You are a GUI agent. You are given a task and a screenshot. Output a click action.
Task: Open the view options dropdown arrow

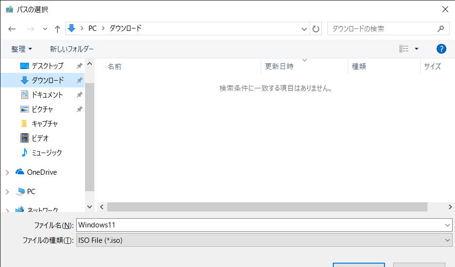[416, 49]
